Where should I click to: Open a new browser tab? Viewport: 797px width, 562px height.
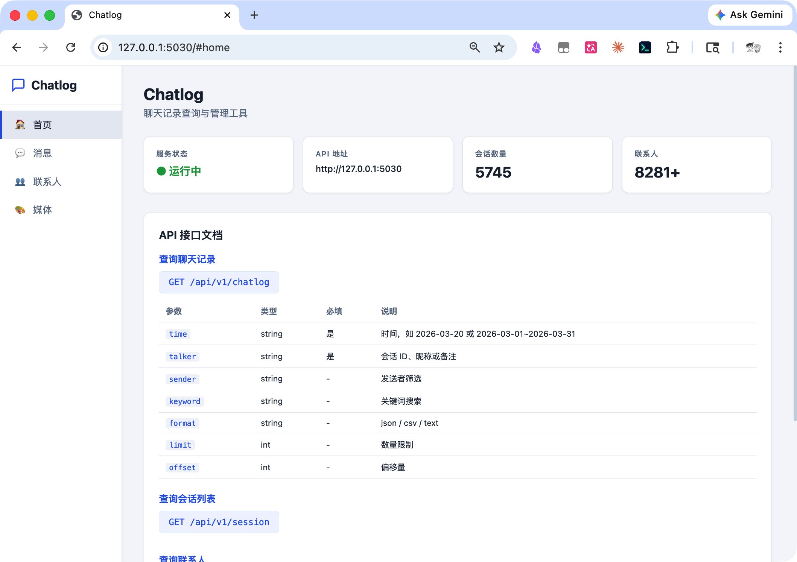click(254, 15)
